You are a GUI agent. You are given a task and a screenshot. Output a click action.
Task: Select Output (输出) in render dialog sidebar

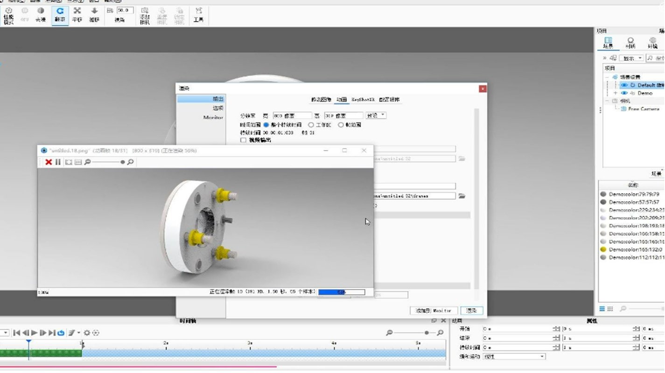point(201,99)
